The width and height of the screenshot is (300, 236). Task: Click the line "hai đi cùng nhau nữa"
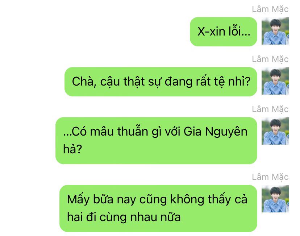124,217
